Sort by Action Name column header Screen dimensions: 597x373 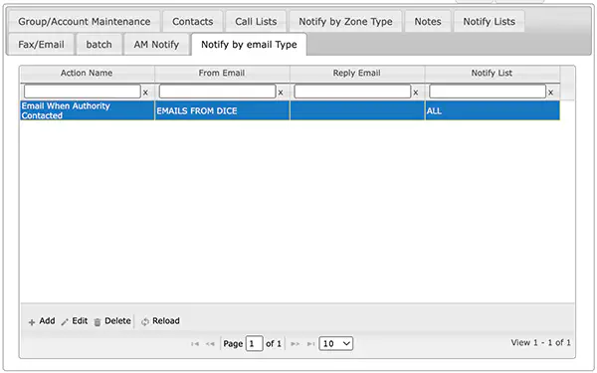tap(87, 73)
